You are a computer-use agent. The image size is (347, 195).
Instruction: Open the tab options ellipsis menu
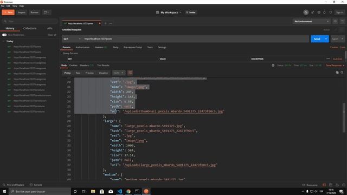[111, 23]
